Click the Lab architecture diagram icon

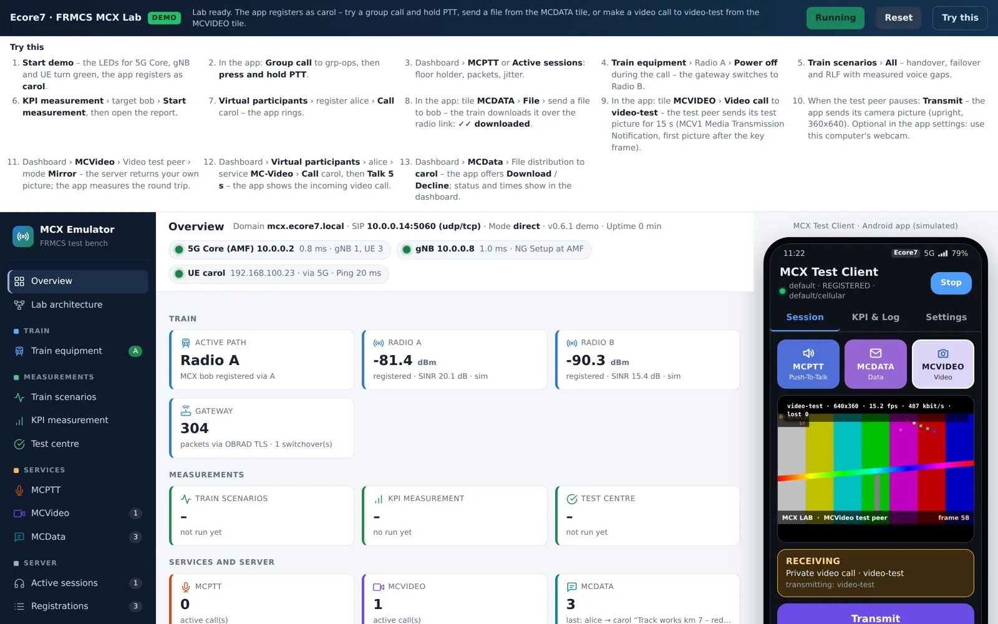(x=19, y=305)
